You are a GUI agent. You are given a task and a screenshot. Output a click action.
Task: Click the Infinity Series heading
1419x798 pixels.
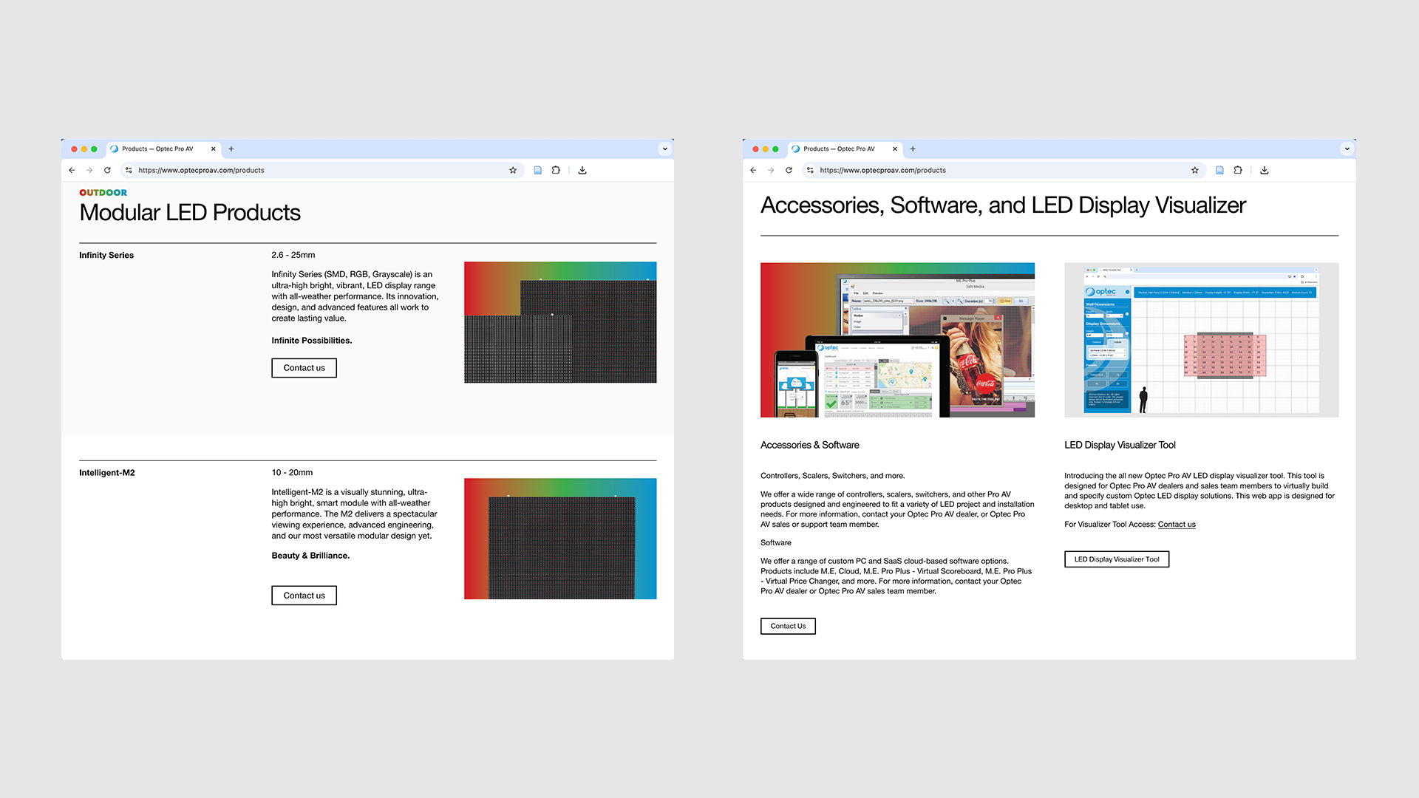[x=106, y=255]
